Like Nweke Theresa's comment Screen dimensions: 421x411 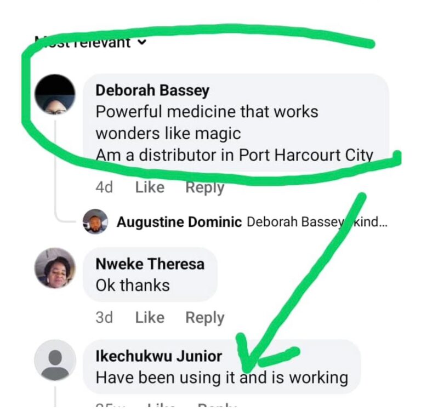(150, 318)
